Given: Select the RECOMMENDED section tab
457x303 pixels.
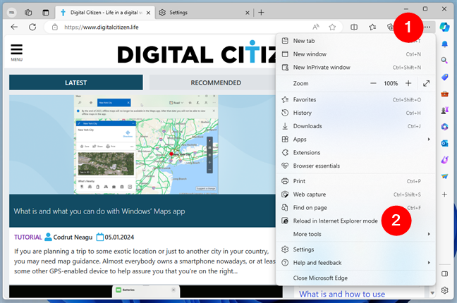Looking at the screenshot, I should [216, 82].
